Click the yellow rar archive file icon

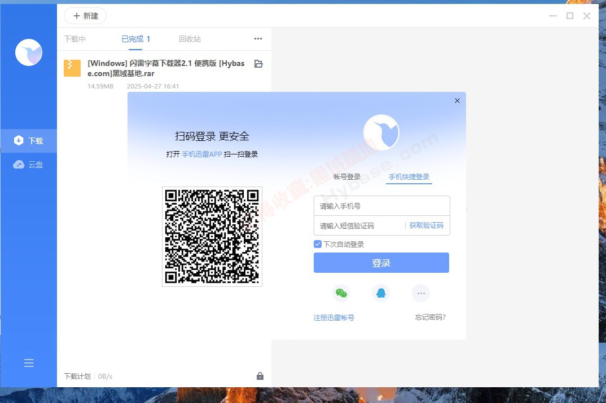tap(72, 68)
